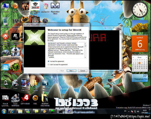Select the Pro Evolution 2009 icon

tap(35, 8)
